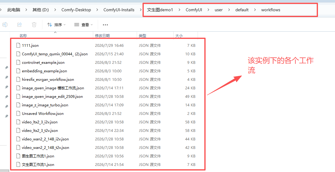Go to ComfyUI-Installs breadcrumb folder
Viewport: 335px width, 172px height.
119,10
